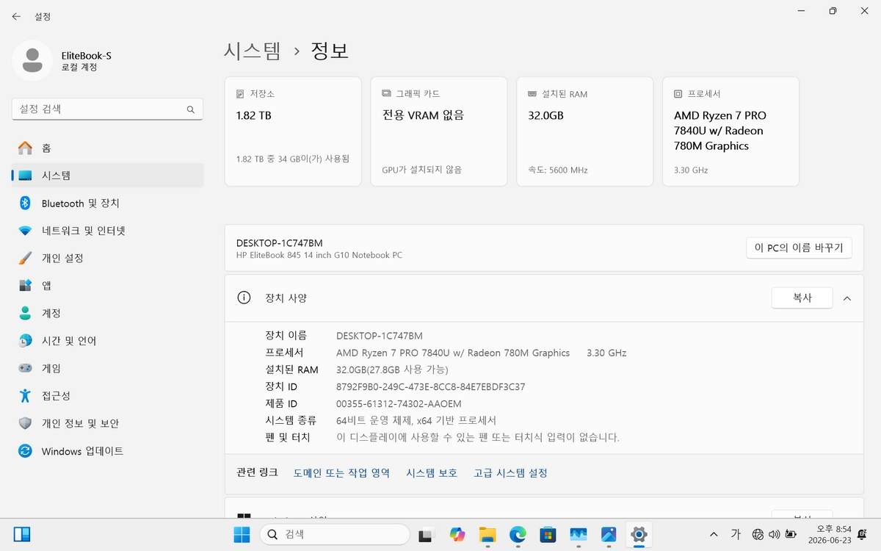Click HP EliteBook 845 model name text
This screenshot has height=551, width=881.
319,256
